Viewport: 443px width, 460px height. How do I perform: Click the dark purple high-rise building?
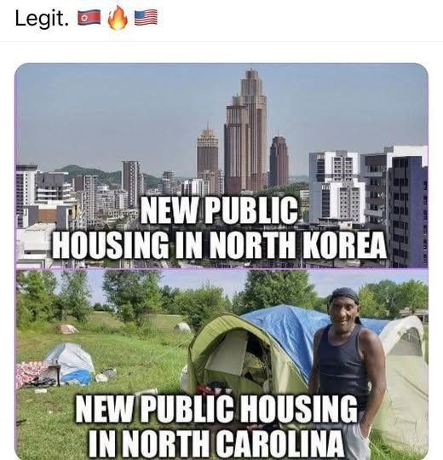tap(407, 211)
